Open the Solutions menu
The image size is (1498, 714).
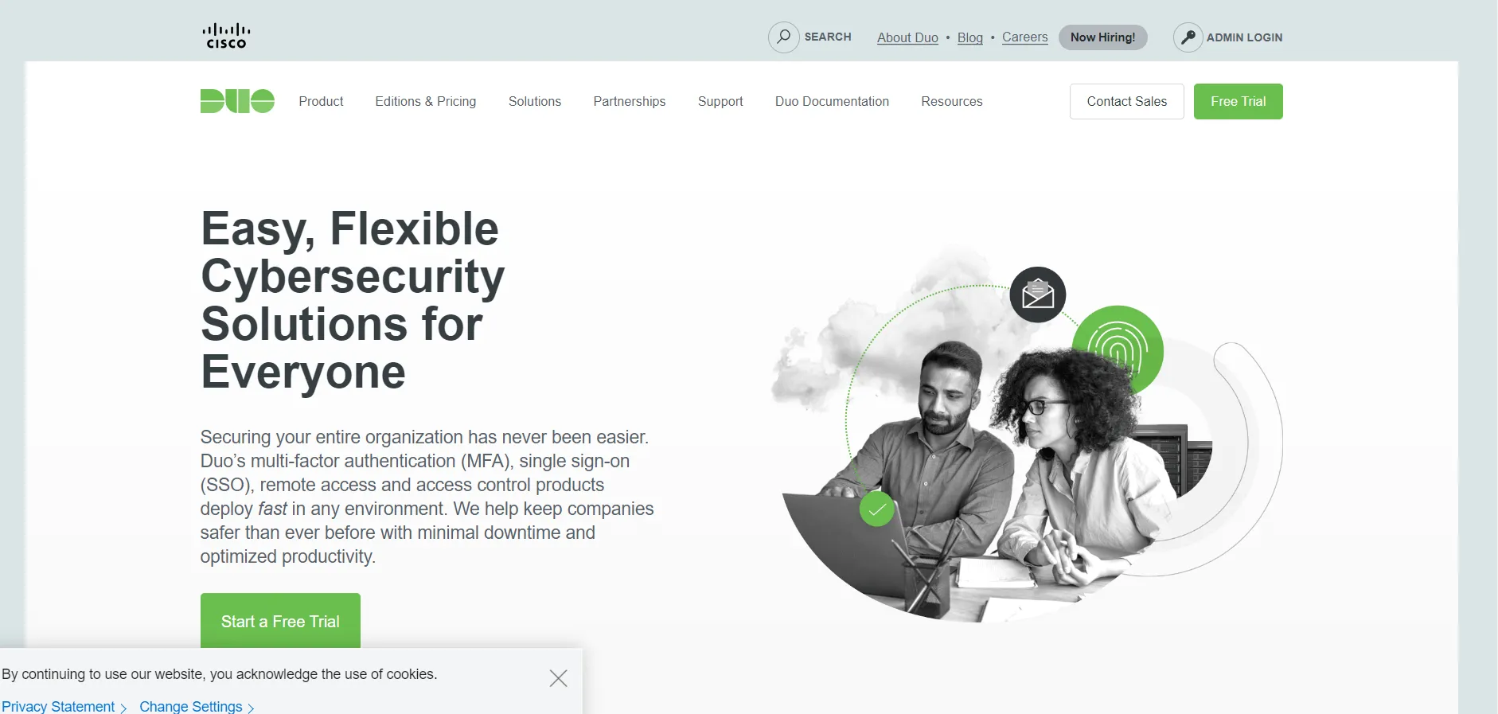(535, 101)
